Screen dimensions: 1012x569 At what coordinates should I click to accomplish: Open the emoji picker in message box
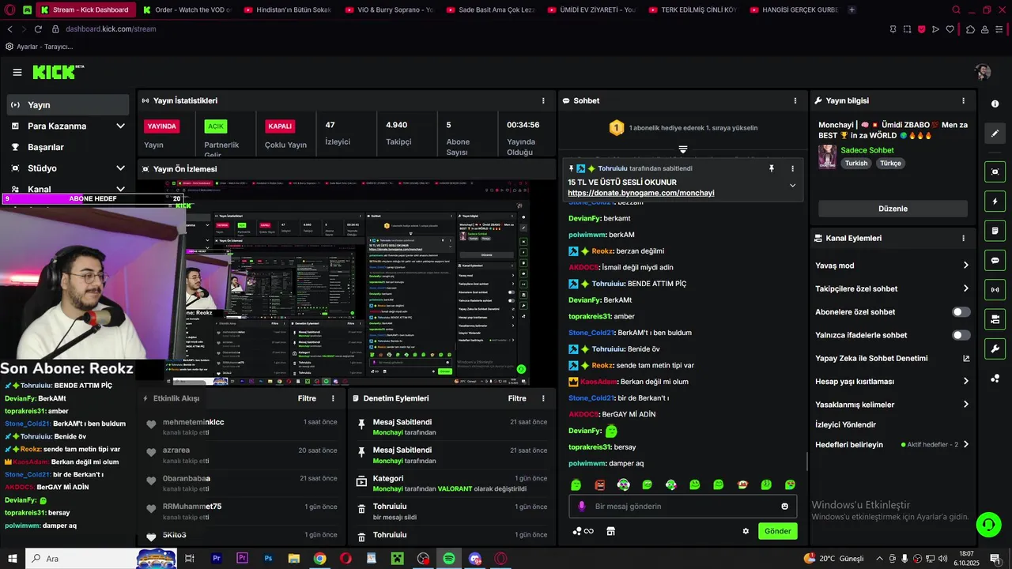pos(784,507)
